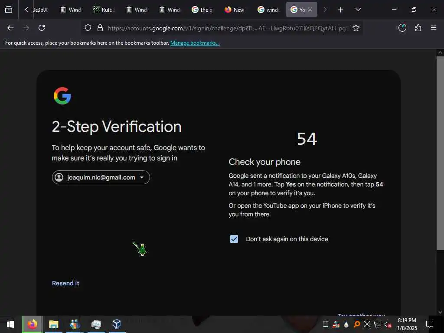
Task: Go back to the previous page
Action: [x=10, y=28]
